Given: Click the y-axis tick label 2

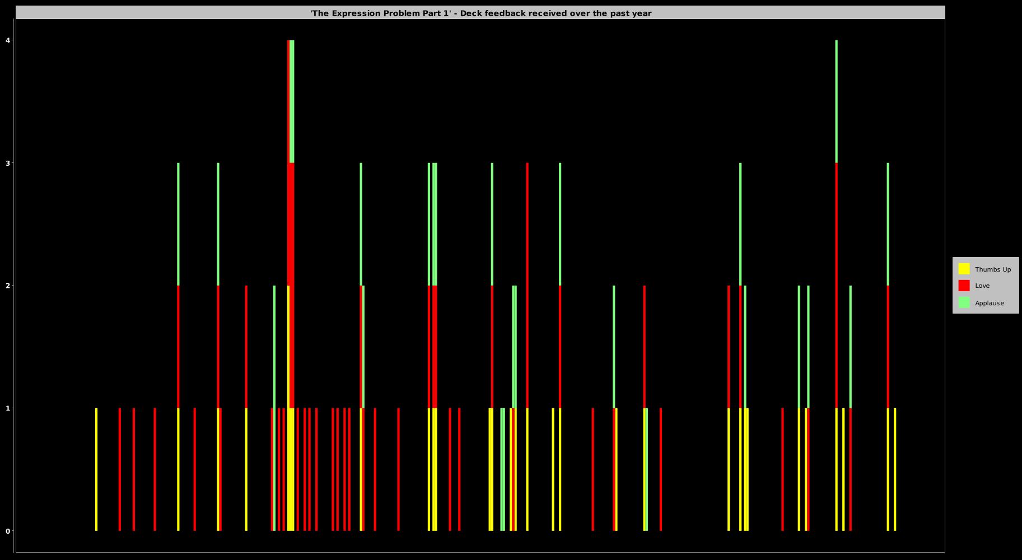Looking at the screenshot, I should [x=8, y=286].
